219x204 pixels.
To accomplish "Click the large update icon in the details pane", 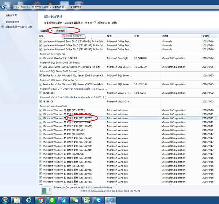I will pyautogui.click(x=46, y=191).
